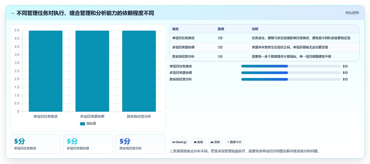Select the Chart.js chip
370x164 pixels.
(x=179, y=142)
